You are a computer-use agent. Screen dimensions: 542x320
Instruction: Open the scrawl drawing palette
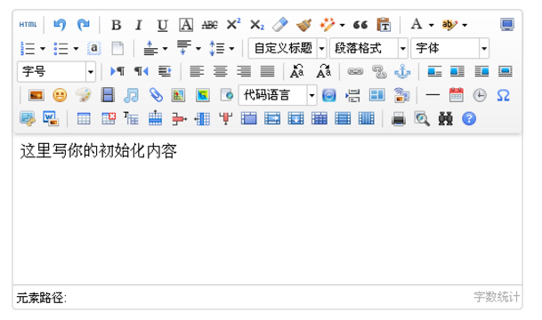[84, 95]
